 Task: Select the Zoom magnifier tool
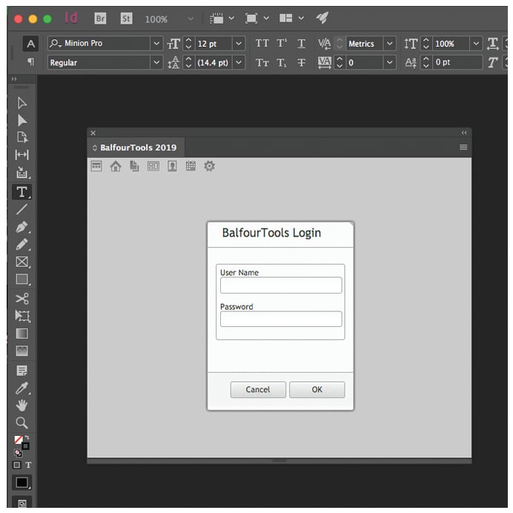22,423
